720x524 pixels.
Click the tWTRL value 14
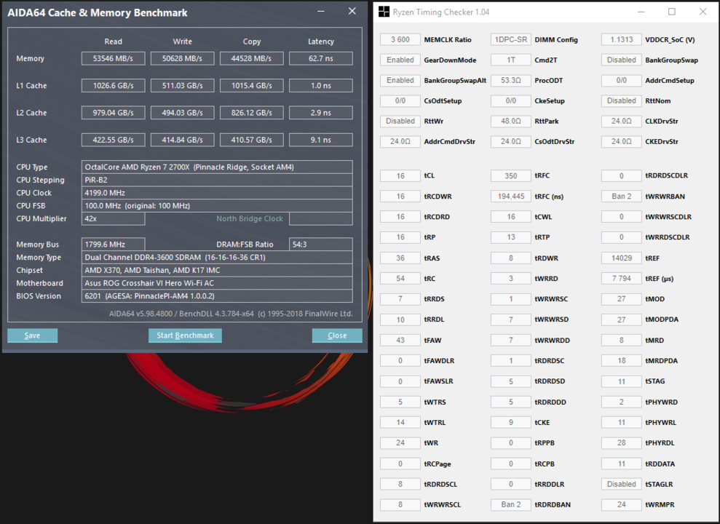pyautogui.click(x=400, y=422)
